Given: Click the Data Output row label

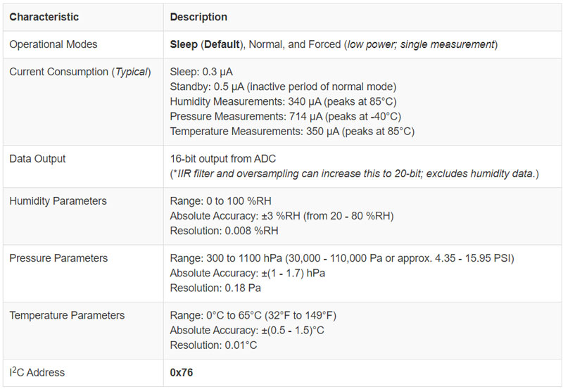Looking at the screenshot, I should click(37, 159).
